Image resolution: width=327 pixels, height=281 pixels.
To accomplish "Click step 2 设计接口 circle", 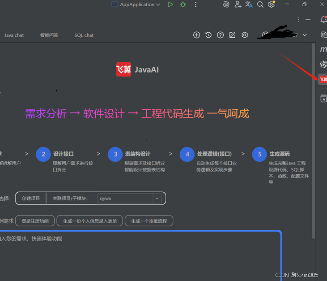I will (43, 154).
